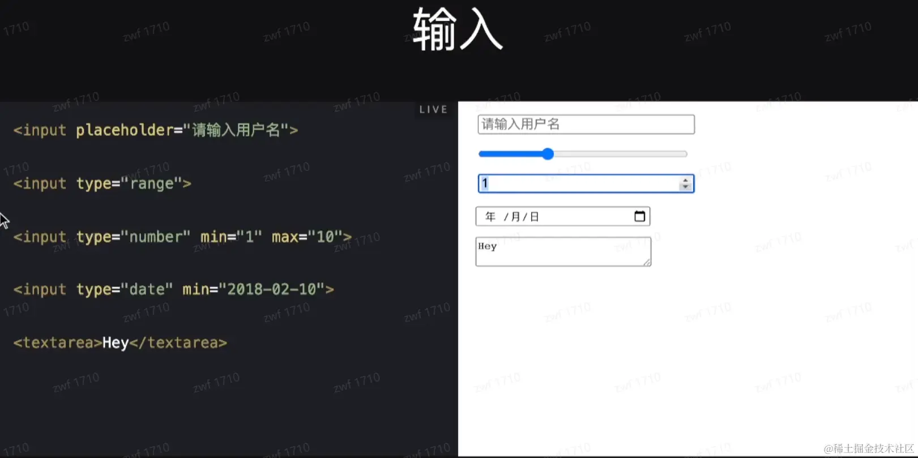918x458 pixels.
Task: Click the 输入 slide title
Action: (458, 29)
